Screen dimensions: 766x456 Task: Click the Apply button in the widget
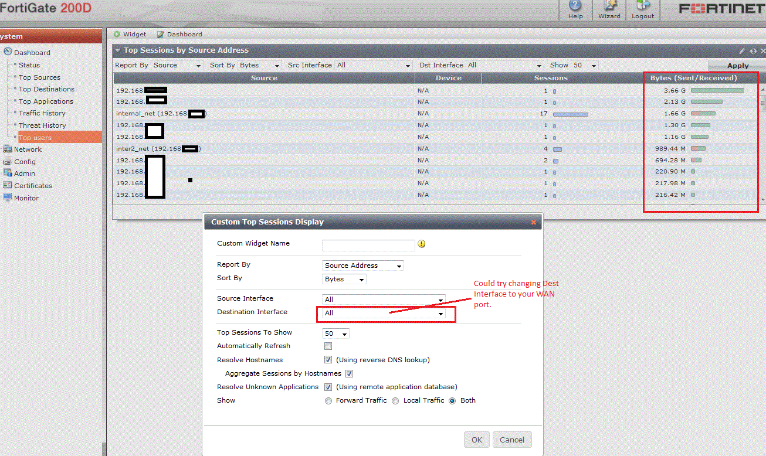738,66
